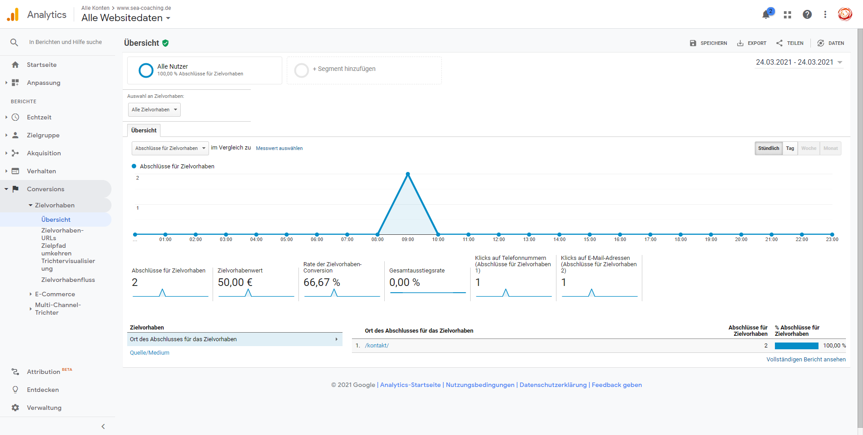Open the notifications bell
Screen dimensions: 863x435
pyautogui.click(x=766, y=15)
